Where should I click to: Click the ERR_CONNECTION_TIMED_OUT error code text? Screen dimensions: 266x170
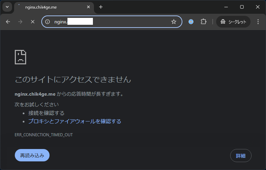tap(44, 135)
